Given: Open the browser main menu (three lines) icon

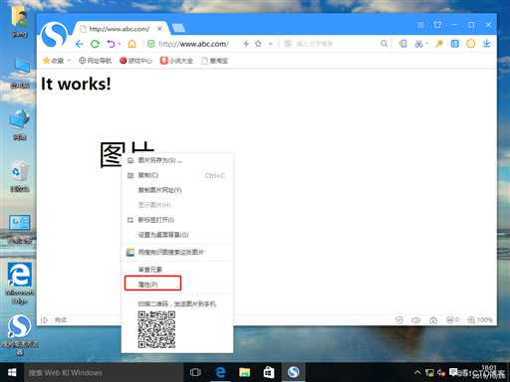Looking at the screenshot, I should [x=420, y=25].
